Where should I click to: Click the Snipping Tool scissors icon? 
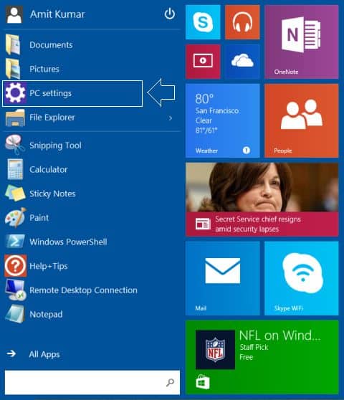[15, 145]
